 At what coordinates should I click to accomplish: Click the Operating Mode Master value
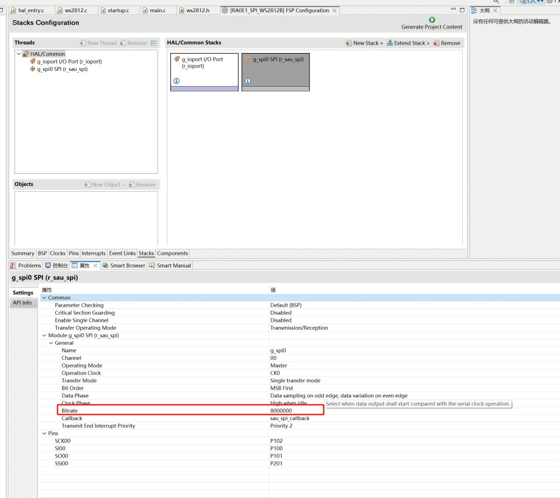click(278, 366)
